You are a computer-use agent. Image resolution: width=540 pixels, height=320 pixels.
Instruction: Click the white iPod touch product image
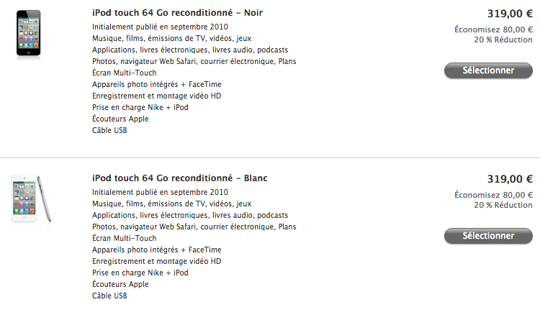point(32,198)
